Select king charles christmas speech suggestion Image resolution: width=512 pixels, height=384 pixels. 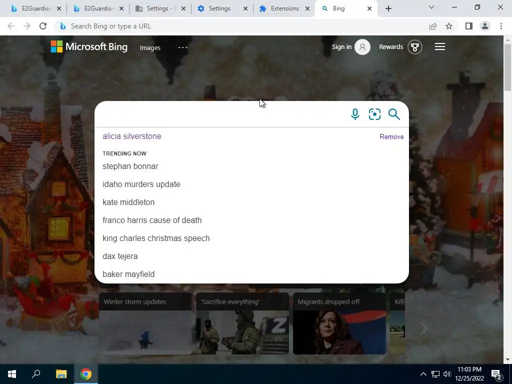[156, 238]
